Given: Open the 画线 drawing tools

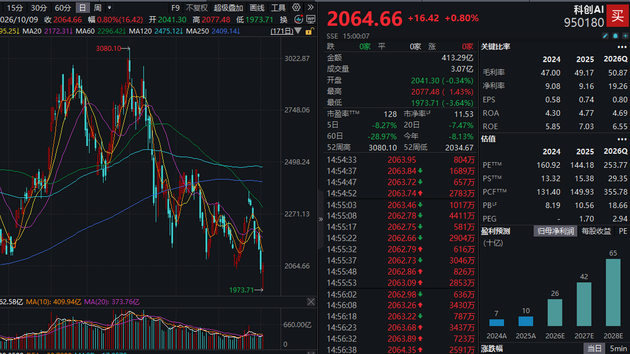Looking at the screenshot, I should (x=257, y=8).
